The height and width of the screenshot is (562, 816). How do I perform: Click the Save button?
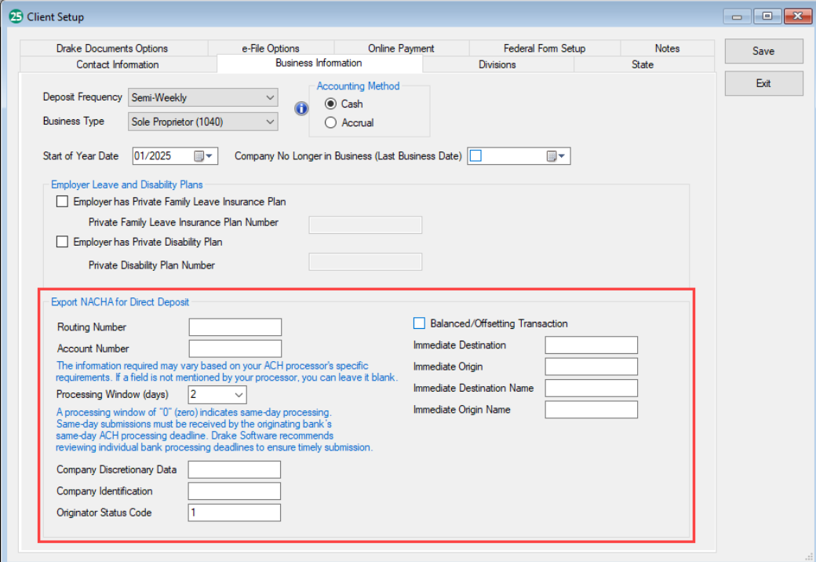point(763,51)
